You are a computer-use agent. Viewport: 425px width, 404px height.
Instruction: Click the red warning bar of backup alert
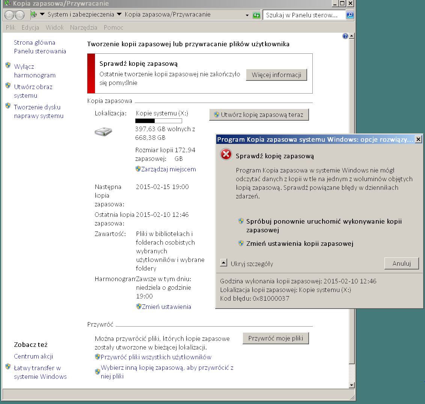click(x=91, y=74)
